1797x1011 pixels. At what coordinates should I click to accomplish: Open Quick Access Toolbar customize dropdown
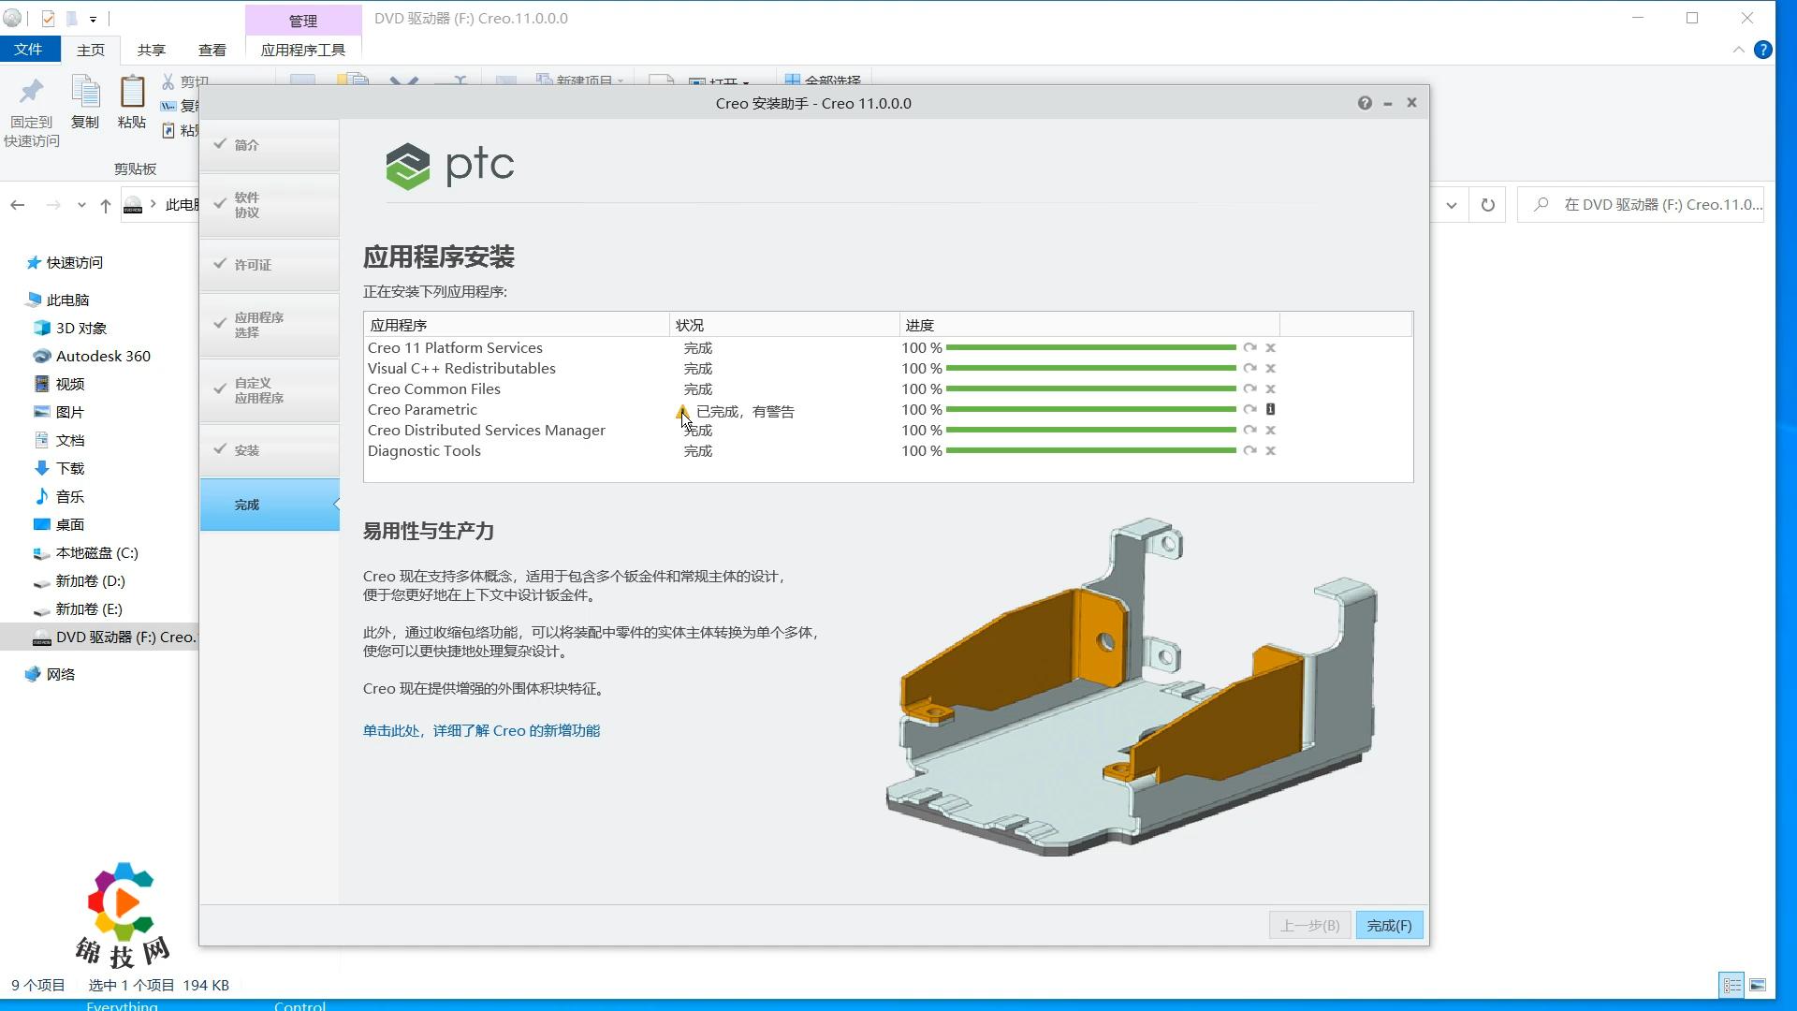point(93,19)
